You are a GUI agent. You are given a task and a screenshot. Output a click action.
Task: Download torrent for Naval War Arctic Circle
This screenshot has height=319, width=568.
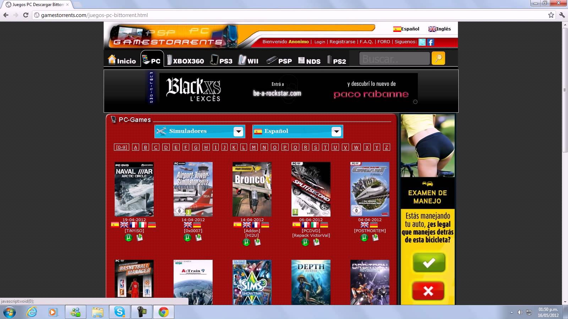point(129,237)
